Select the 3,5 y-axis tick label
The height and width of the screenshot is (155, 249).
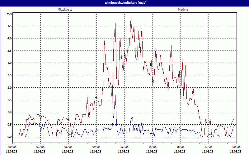click(x=9, y=51)
